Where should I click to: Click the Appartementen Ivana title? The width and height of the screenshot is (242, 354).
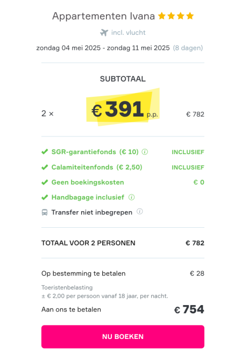click(x=103, y=16)
